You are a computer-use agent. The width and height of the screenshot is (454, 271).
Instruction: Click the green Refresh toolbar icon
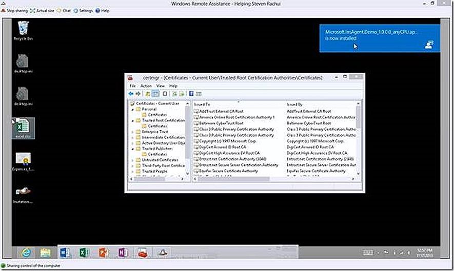pyautogui.click(x=174, y=94)
